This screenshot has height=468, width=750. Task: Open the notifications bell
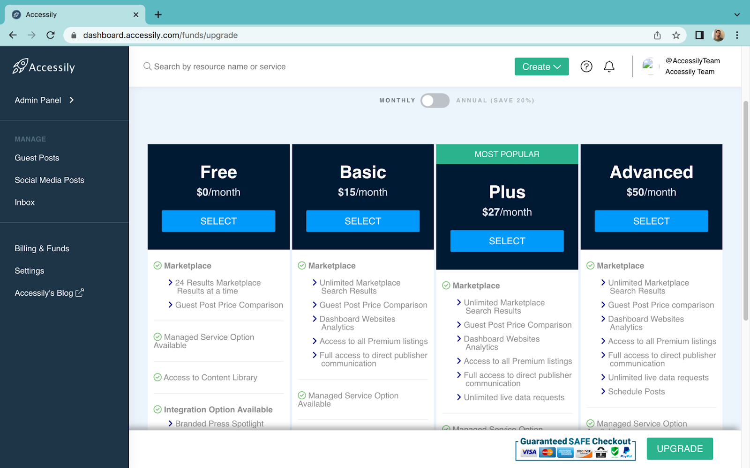pos(609,66)
